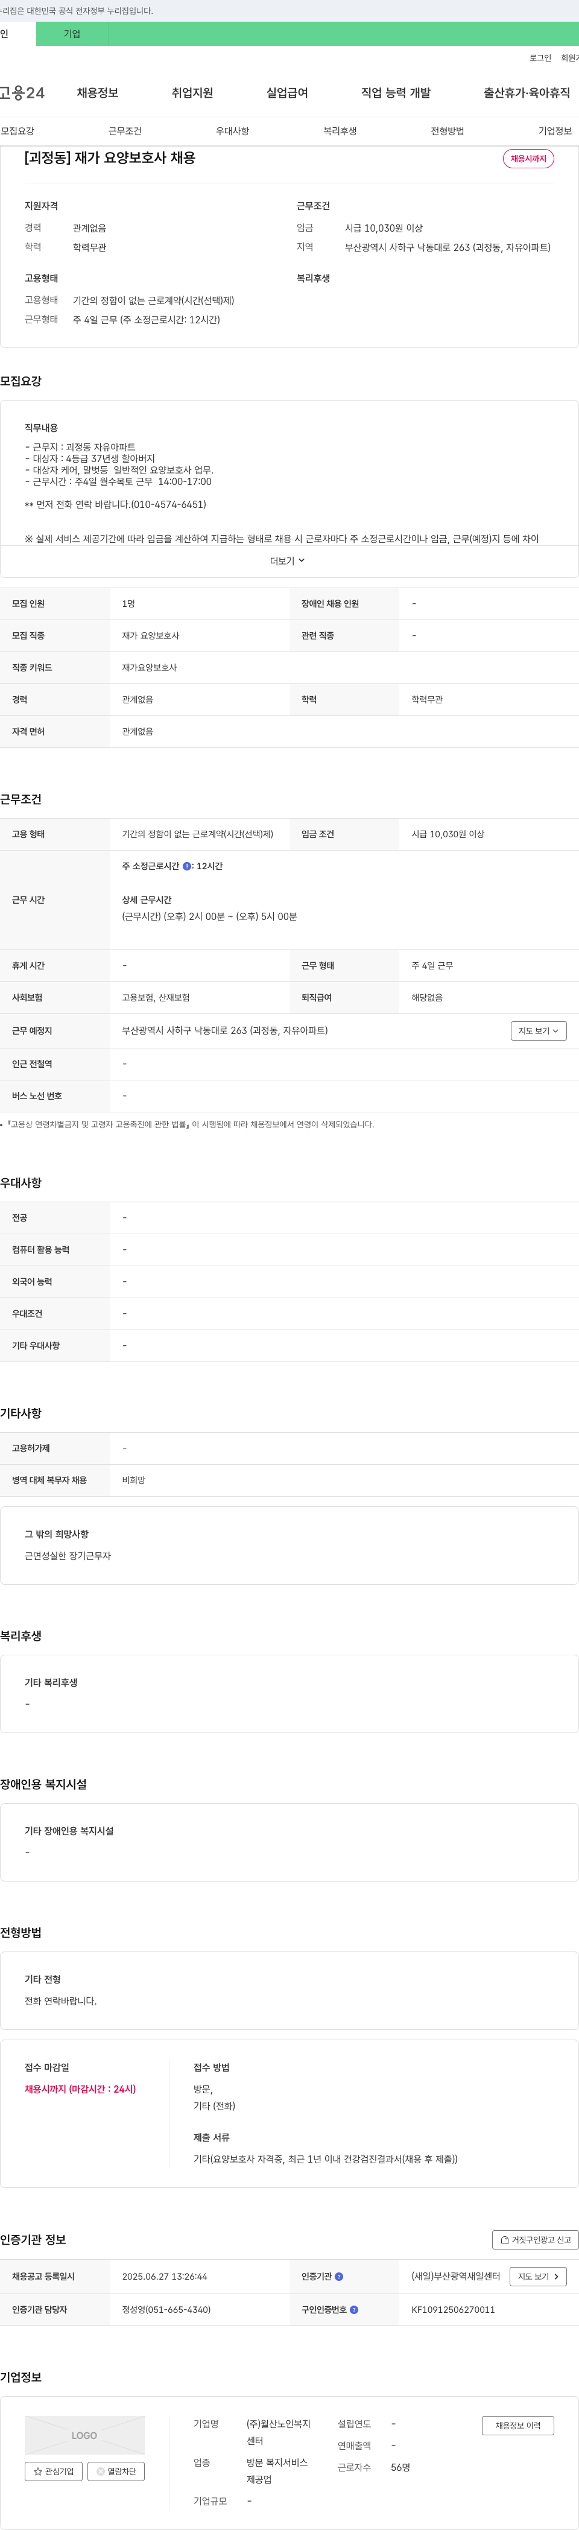Click the job title 재가 요양보호사 채용
The width and height of the screenshot is (579, 2530).
(110, 158)
